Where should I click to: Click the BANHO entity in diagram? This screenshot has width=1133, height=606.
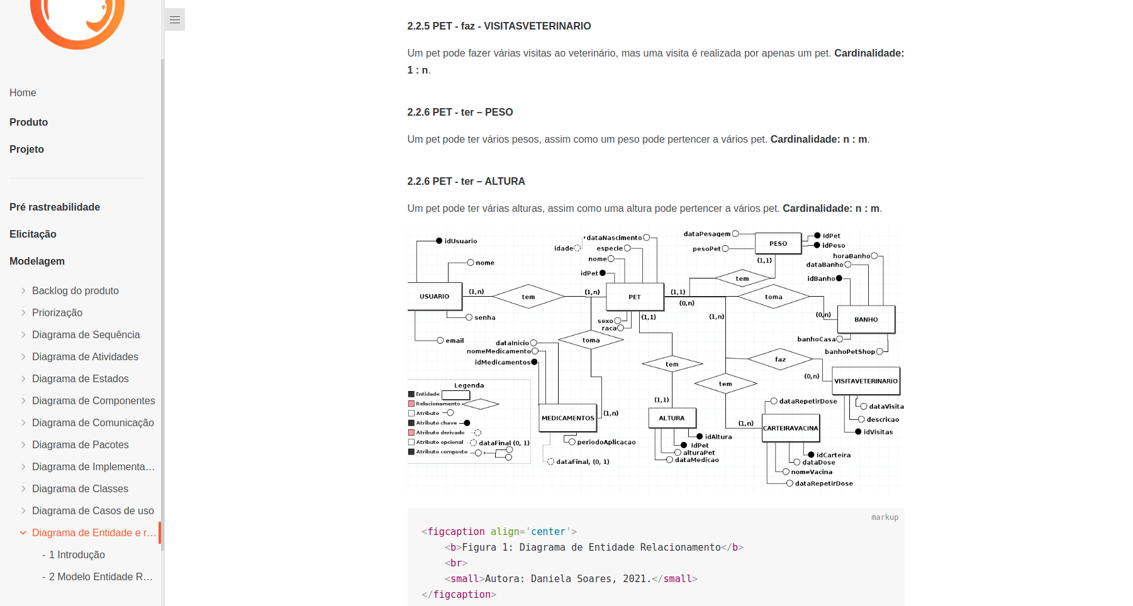click(866, 319)
